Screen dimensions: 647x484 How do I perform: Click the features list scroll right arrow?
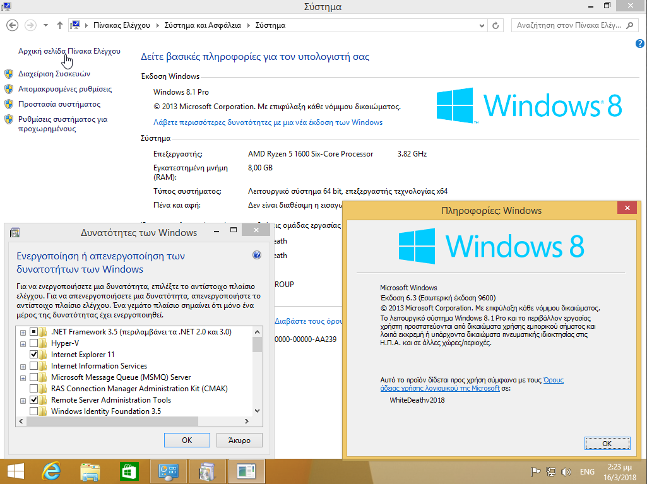(247, 422)
